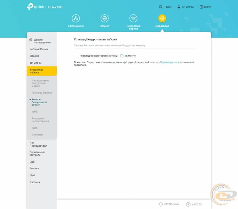238x209 pixels.
Task: Open Розширені налаштування submenu item
Action: [x=40, y=120]
